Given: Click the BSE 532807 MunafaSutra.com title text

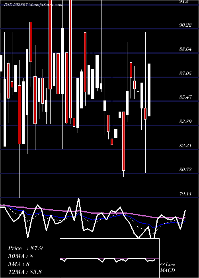Looking at the screenshot, I should pos(33,5).
